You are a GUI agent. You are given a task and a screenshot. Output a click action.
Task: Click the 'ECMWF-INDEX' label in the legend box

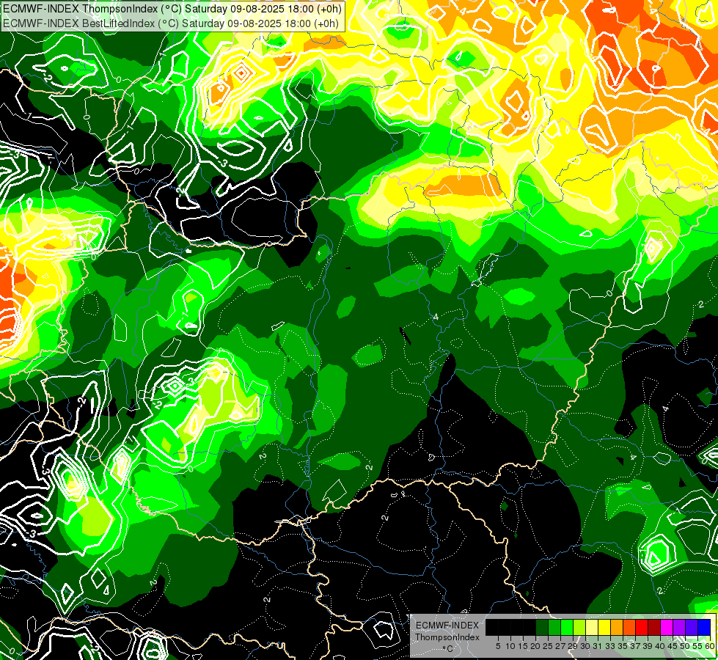coord(447,626)
